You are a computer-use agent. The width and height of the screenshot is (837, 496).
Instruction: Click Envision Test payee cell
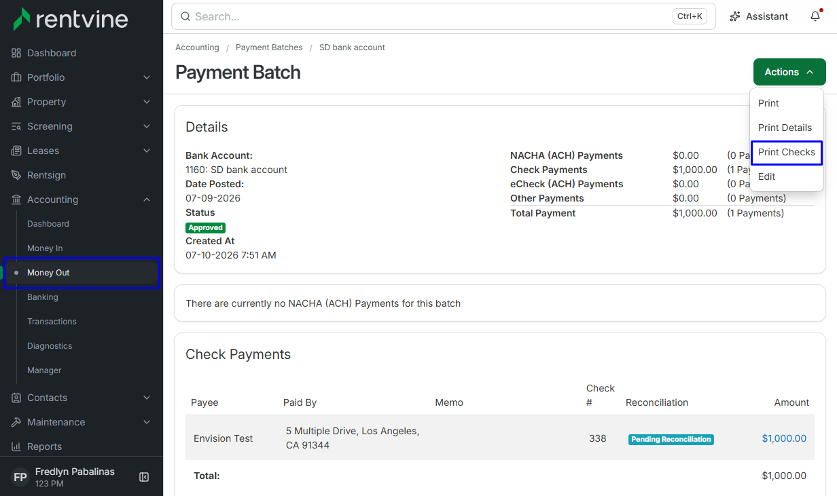tap(223, 438)
